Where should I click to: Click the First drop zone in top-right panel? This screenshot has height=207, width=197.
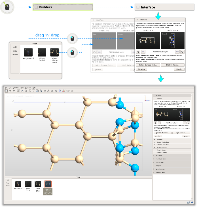click(x=148, y=40)
